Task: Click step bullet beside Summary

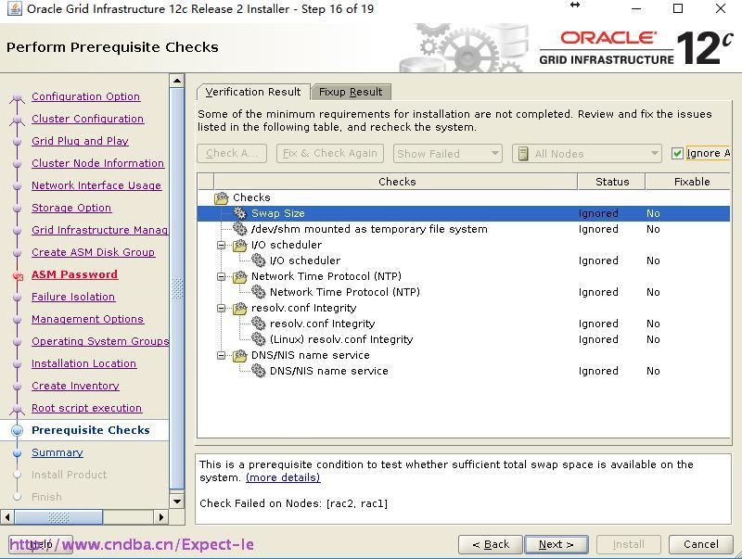Action: (x=17, y=452)
